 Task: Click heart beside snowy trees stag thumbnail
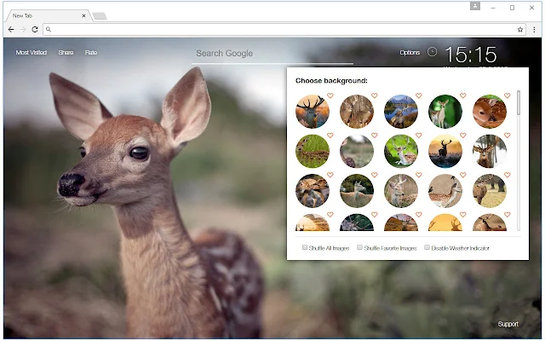[x=508, y=135]
